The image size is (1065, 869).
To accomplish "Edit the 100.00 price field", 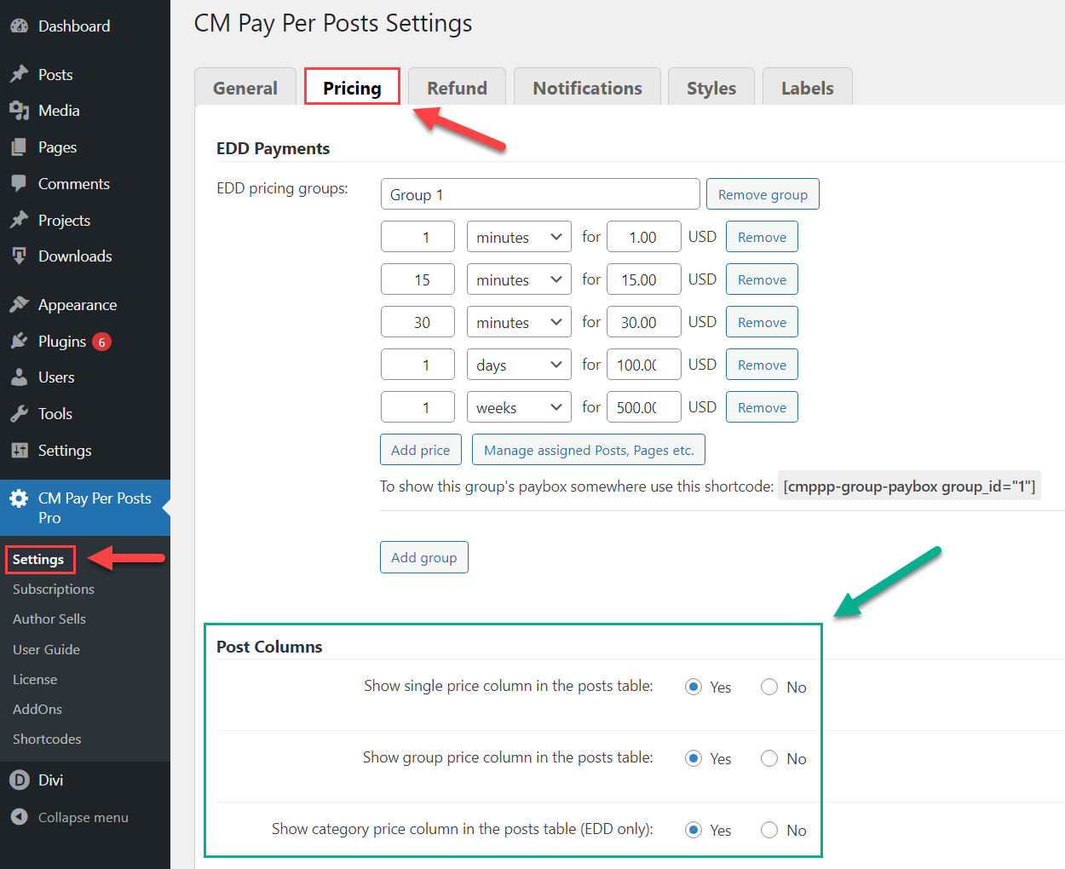I will coord(643,365).
